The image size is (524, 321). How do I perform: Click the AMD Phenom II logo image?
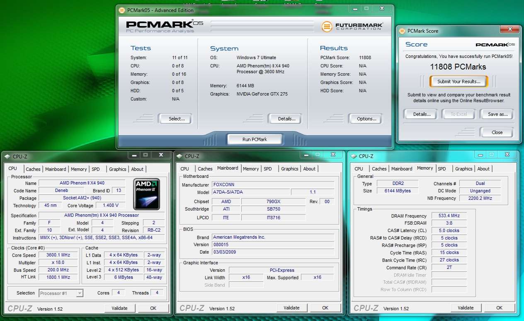[x=146, y=194]
